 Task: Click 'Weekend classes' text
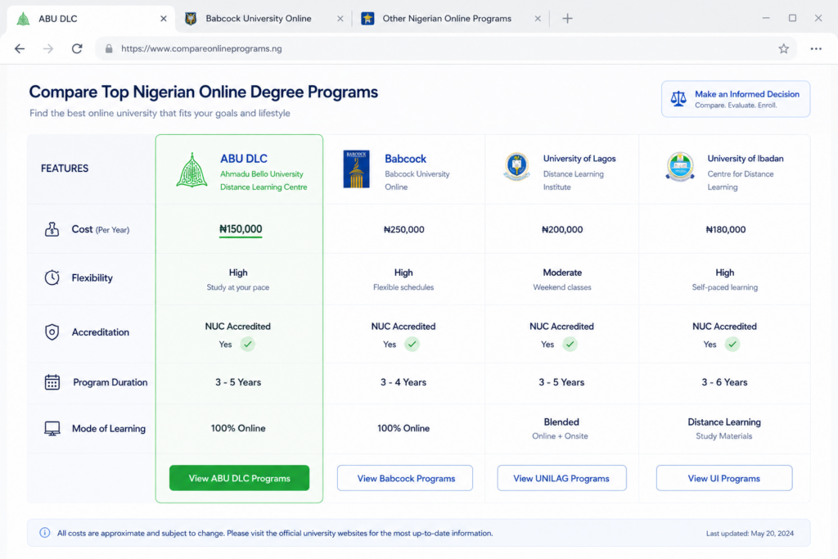tap(562, 287)
